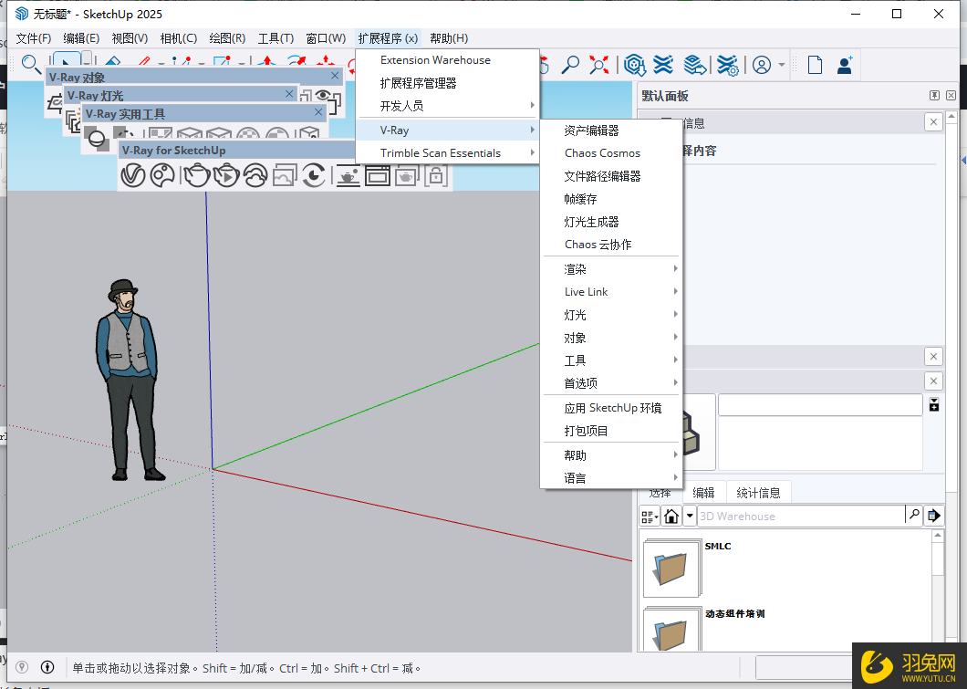Open the user account dropdown arrow
This screenshot has height=689, width=967.
coord(782,65)
